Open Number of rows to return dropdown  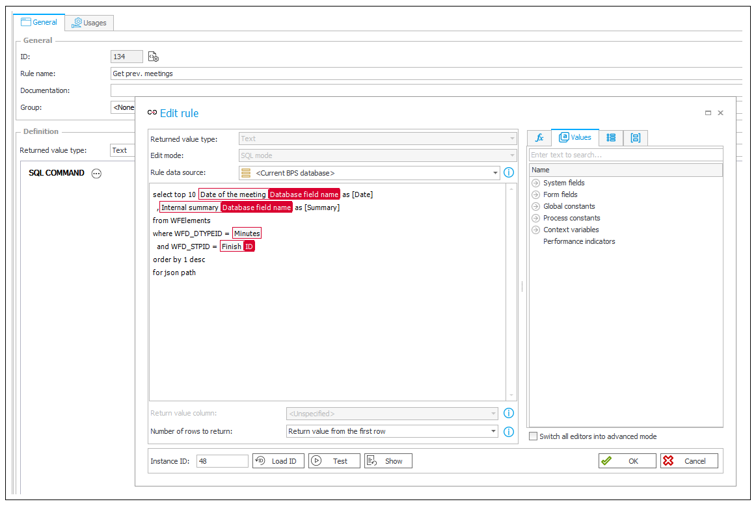coord(494,431)
